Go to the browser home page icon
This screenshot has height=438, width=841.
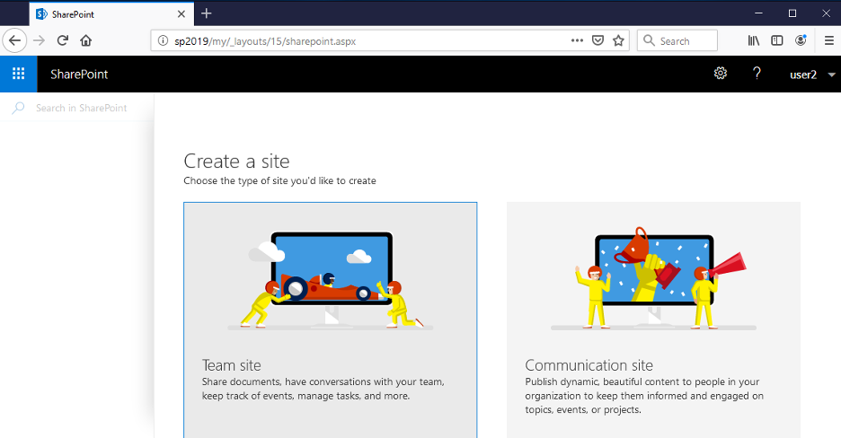(86, 40)
